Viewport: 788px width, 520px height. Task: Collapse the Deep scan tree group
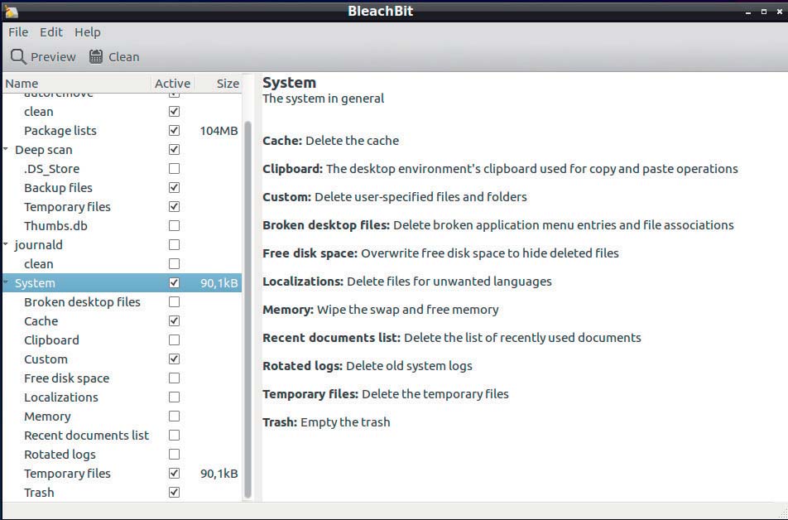[x=6, y=149]
